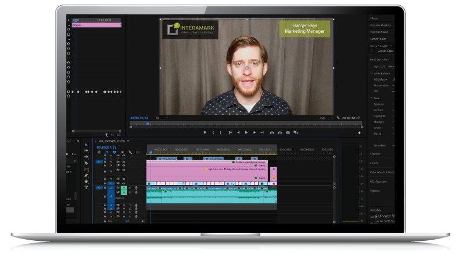Enable voice-over record on A1
Viewport: 462px width, 261px height.
click(136, 188)
